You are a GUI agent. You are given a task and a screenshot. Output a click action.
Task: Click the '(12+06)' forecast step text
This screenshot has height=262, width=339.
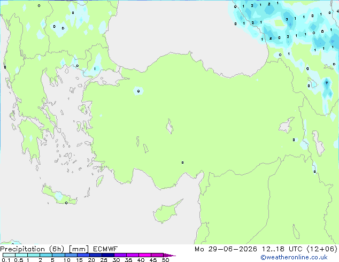click(322, 249)
